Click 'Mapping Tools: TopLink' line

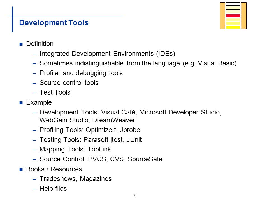[75, 150]
